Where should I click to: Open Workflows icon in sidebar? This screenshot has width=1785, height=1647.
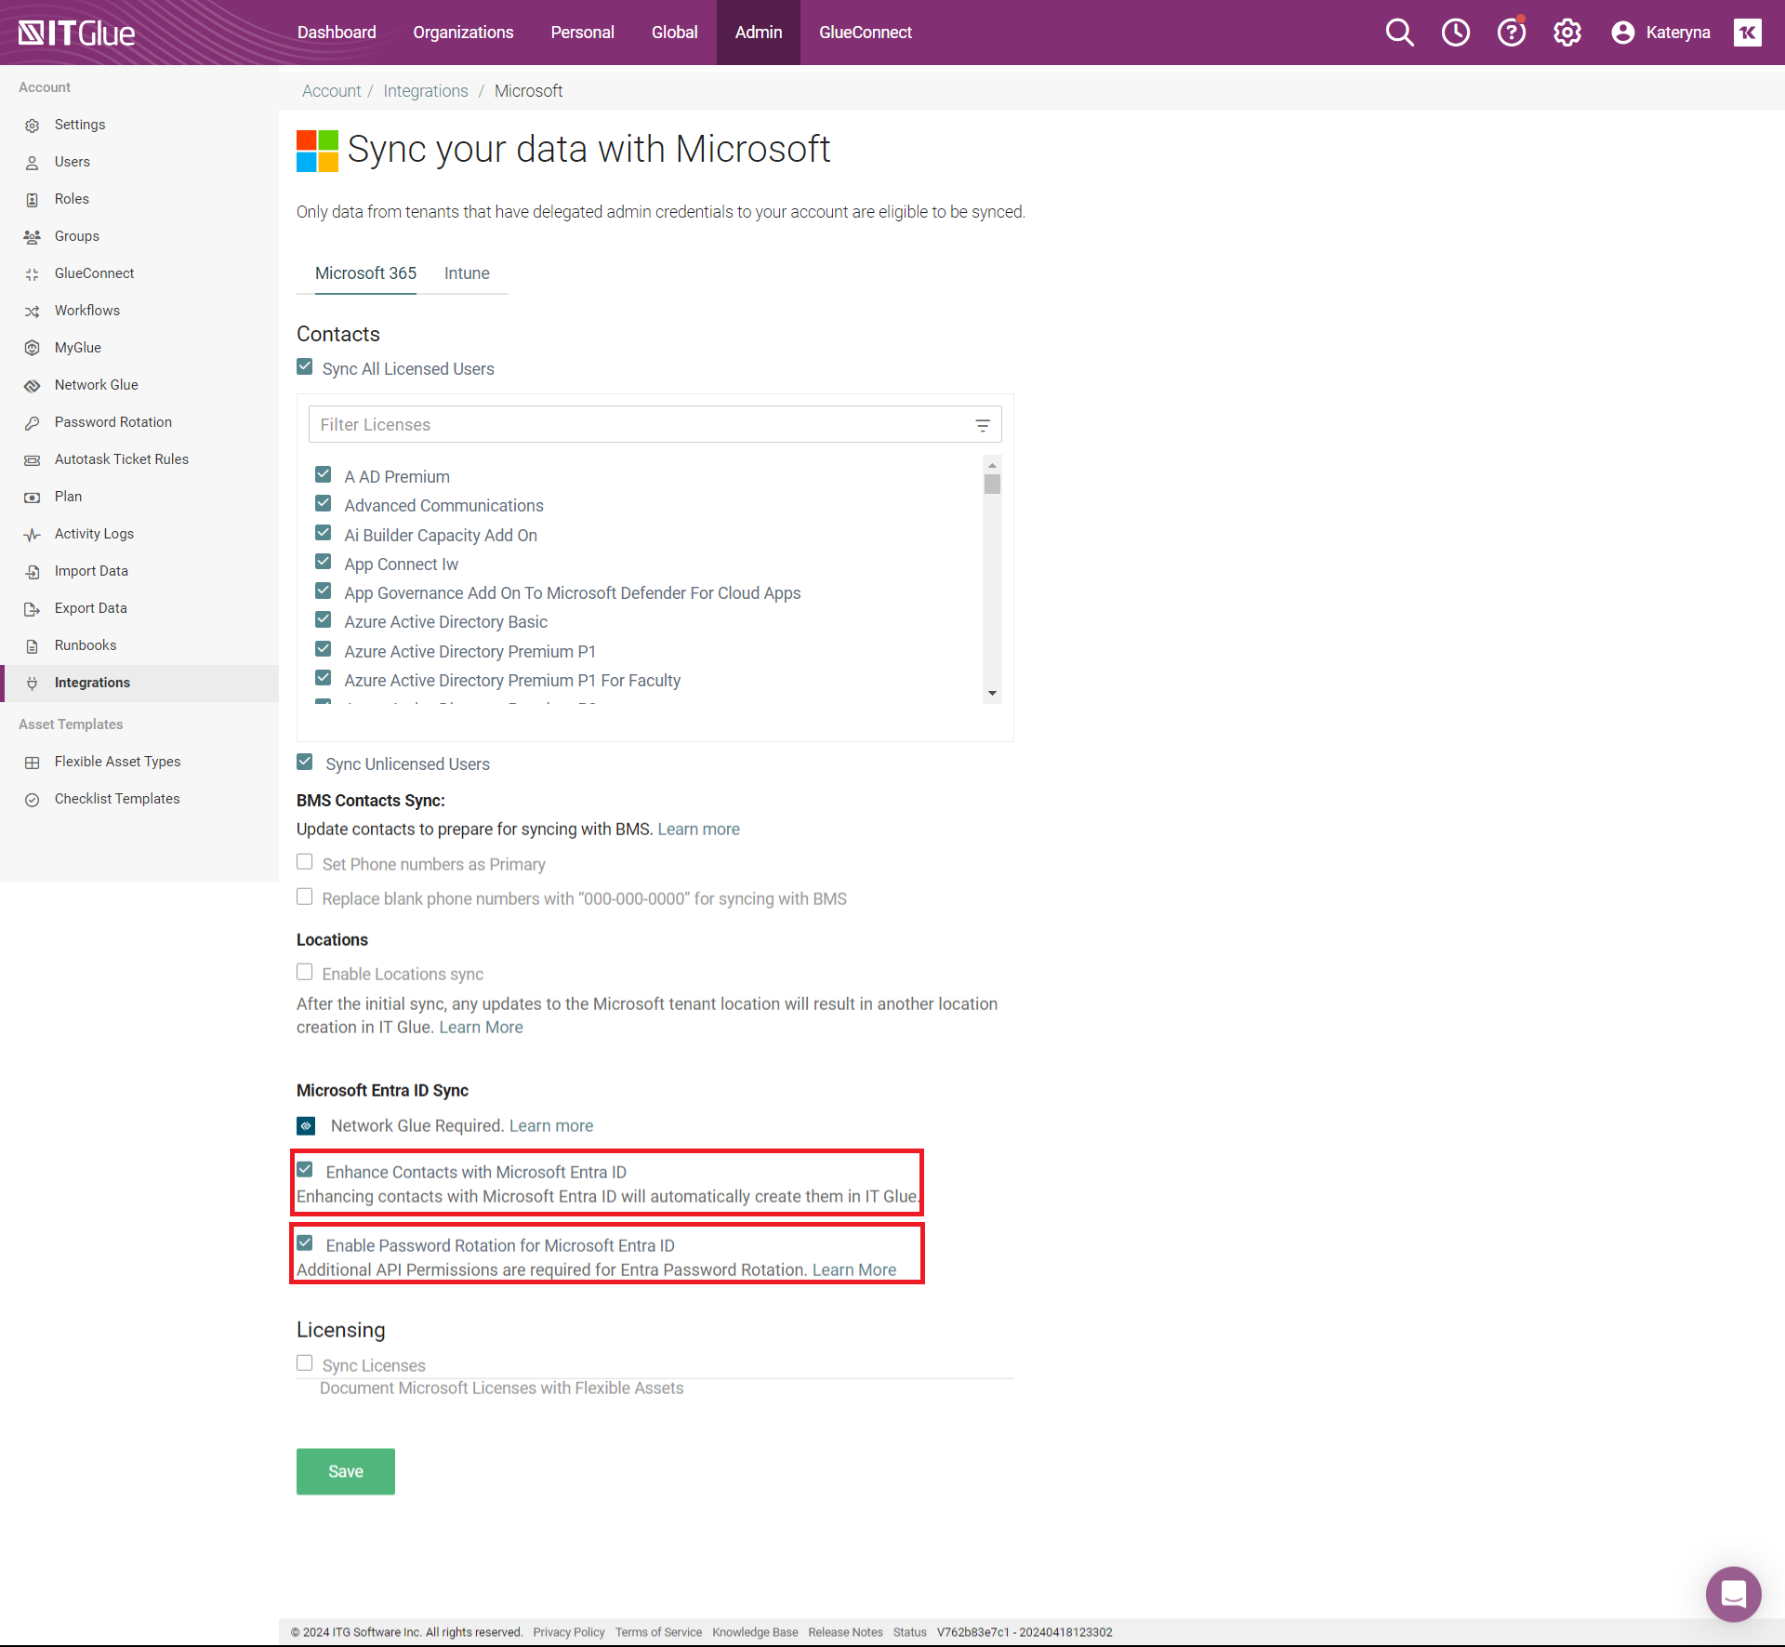click(x=33, y=312)
